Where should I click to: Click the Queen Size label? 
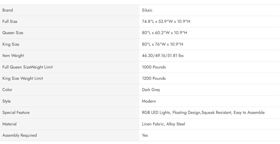click(x=13, y=33)
